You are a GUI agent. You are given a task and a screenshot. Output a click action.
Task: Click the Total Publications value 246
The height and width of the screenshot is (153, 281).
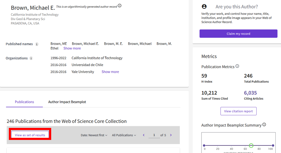coord(248,76)
